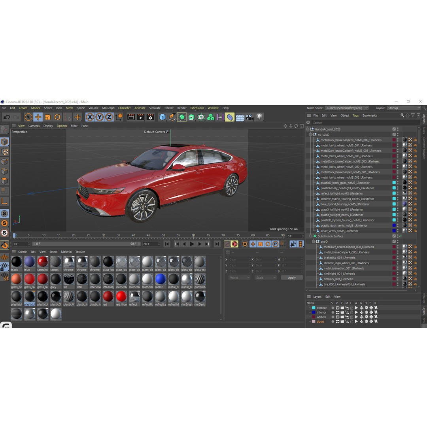Select the Rotate tool
This screenshot has width=427, height=427.
(57, 117)
